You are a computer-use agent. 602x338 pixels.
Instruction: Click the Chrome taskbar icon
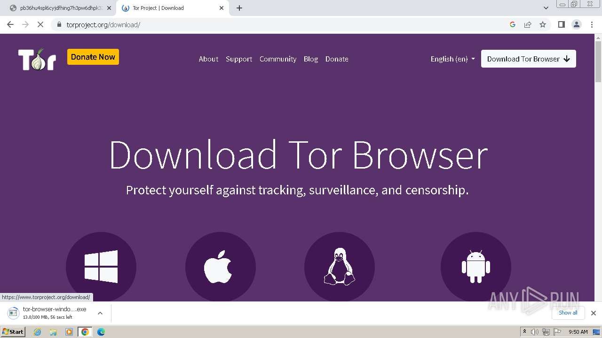85,332
